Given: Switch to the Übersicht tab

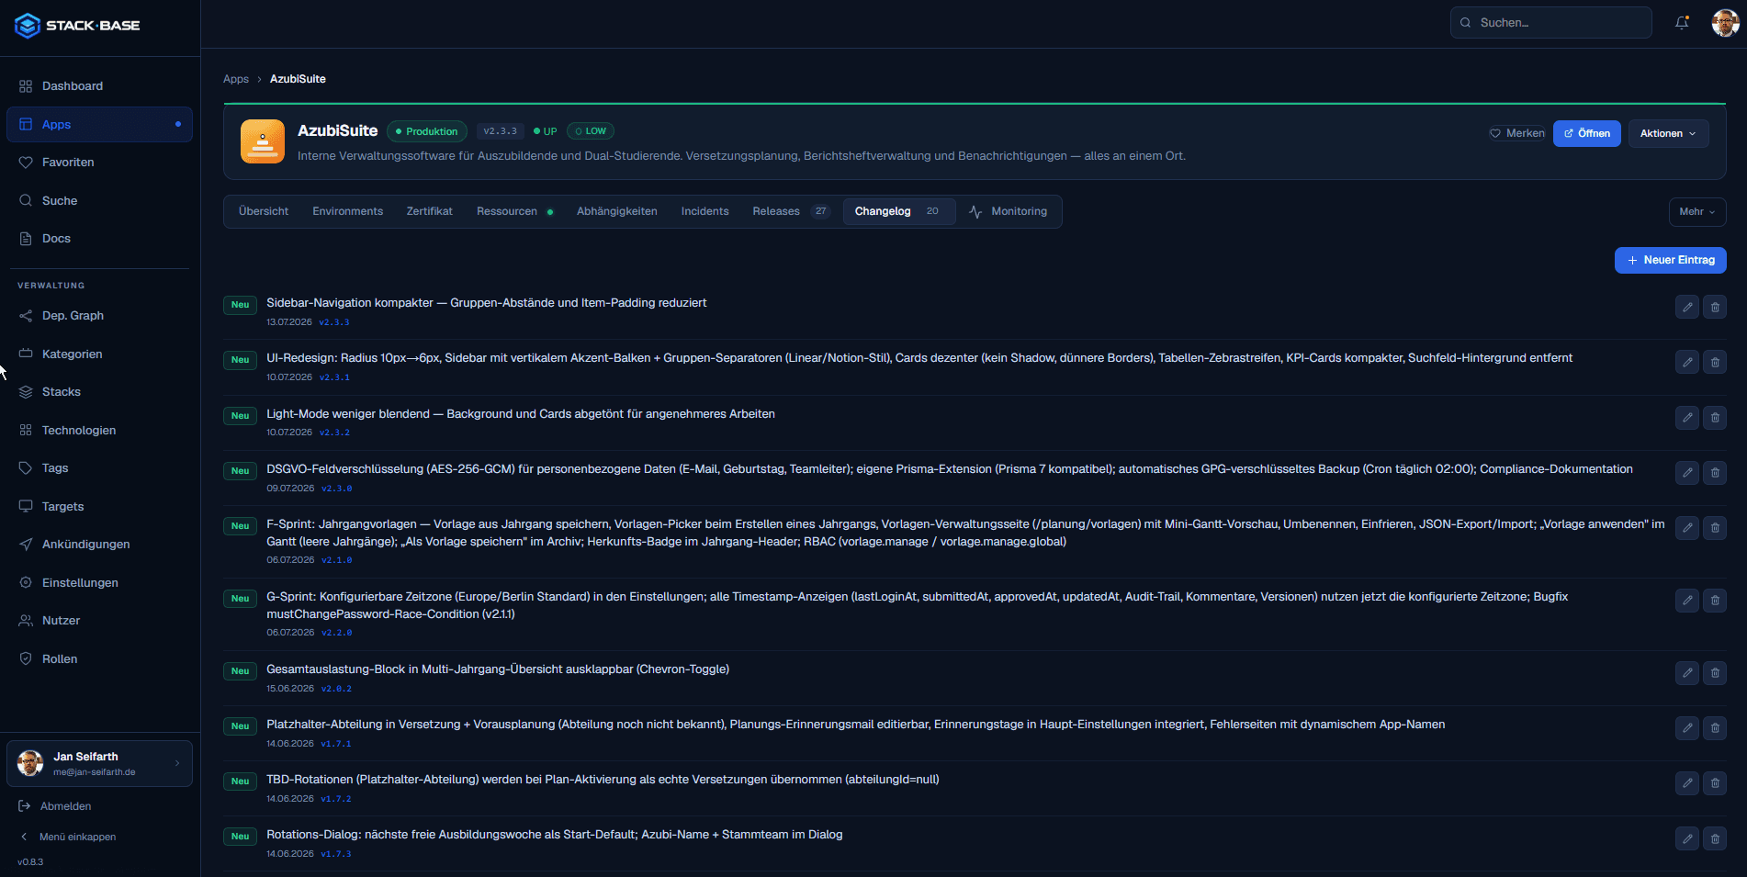Looking at the screenshot, I should click(264, 211).
